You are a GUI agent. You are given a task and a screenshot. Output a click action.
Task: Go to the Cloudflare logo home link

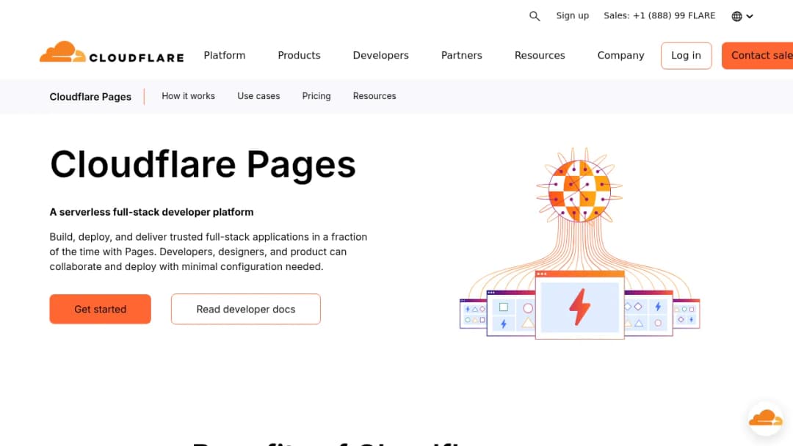[112, 53]
